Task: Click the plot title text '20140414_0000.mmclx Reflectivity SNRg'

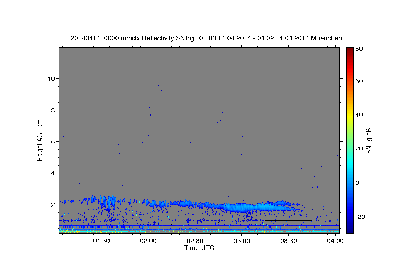Action: (x=132, y=38)
